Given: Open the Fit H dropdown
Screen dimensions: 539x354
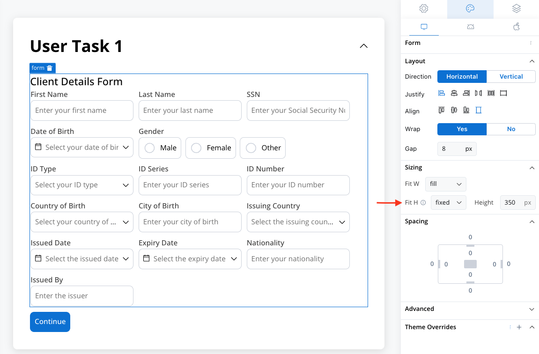Looking at the screenshot, I should [x=449, y=203].
